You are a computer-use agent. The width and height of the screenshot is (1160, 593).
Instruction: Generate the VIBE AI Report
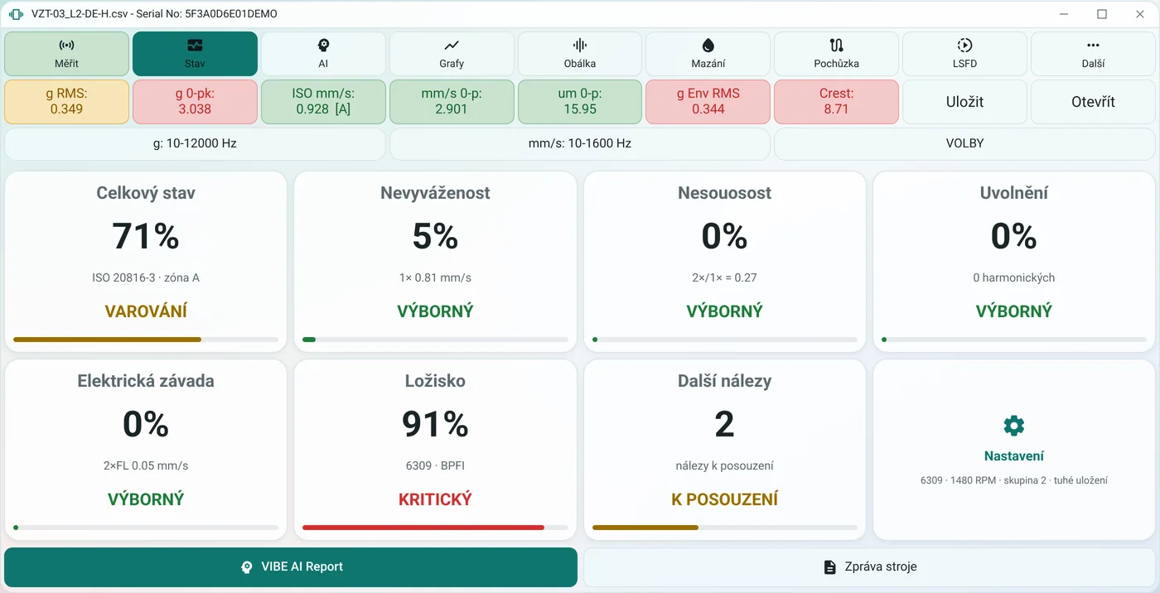[291, 567]
